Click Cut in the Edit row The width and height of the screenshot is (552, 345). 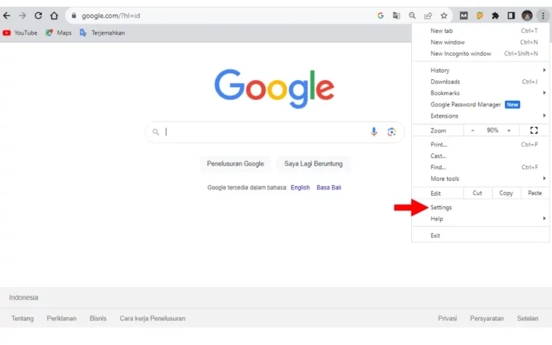click(x=477, y=193)
